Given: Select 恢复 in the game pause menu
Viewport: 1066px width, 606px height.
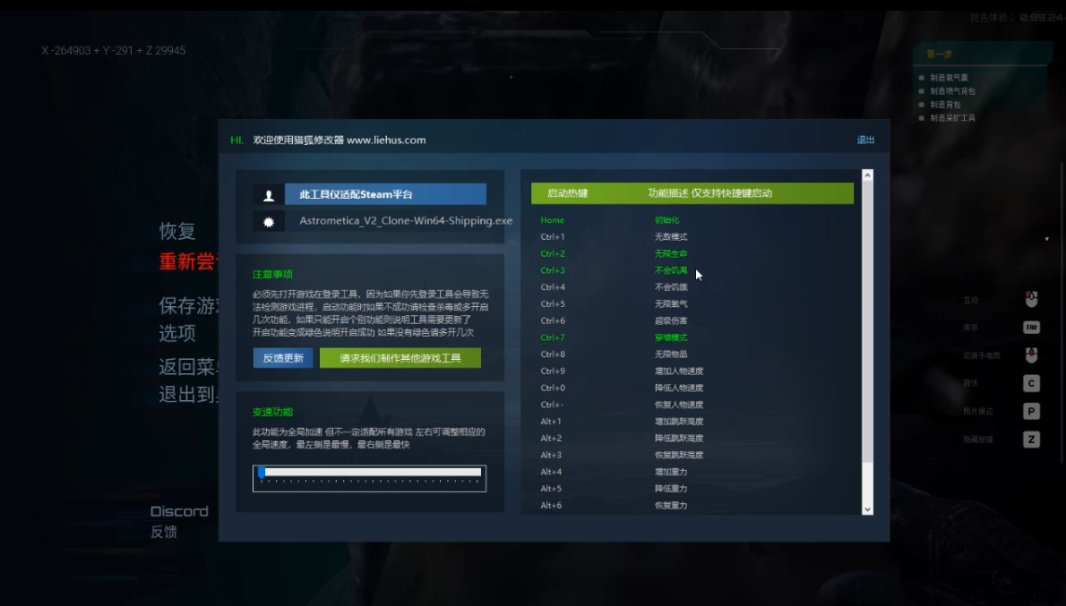Looking at the screenshot, I should [x=177, y=231].
